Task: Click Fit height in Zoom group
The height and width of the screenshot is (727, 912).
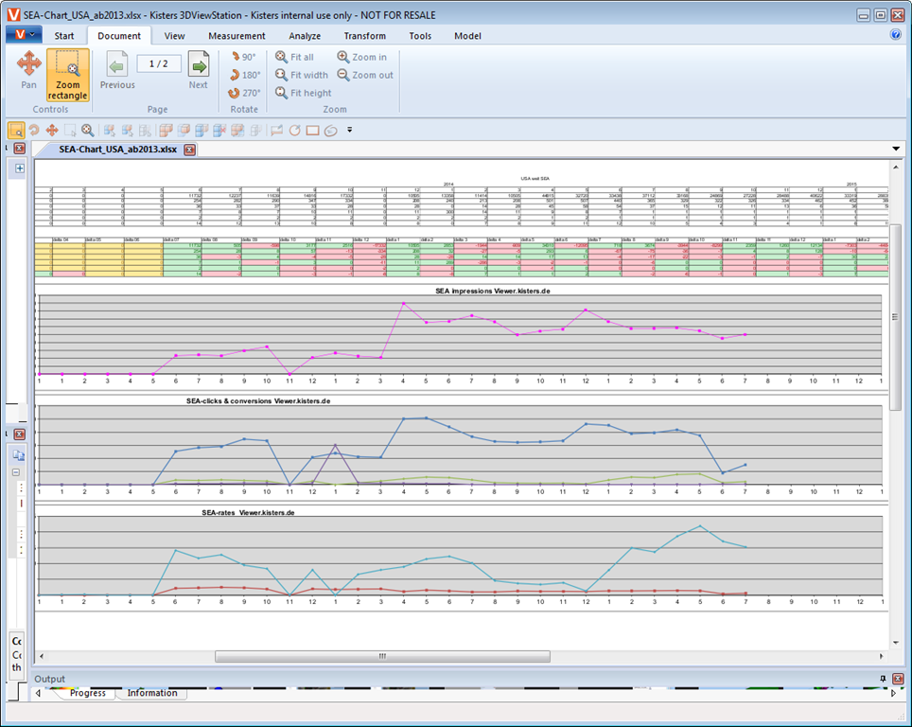Action: (x=303, y=93)
